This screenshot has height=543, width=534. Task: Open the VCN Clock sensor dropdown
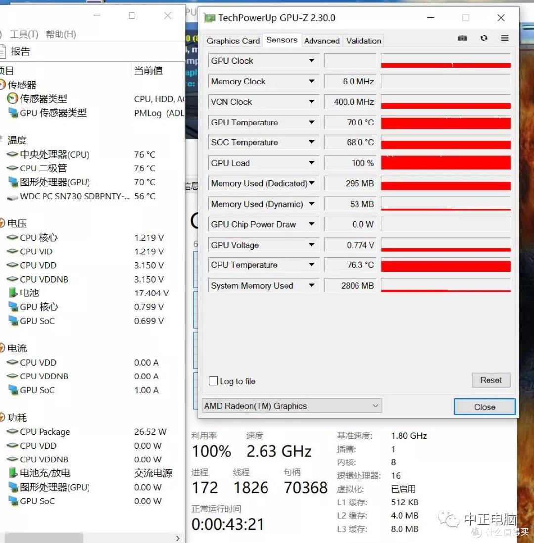[x=311, y=101]
